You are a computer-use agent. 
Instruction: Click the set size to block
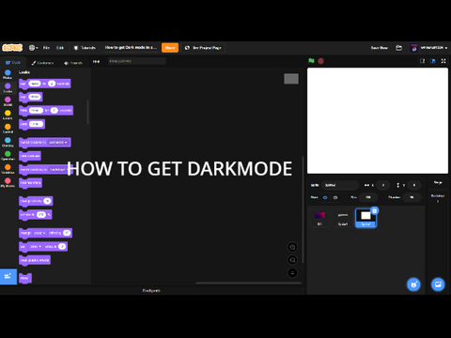tap(35, 215)
